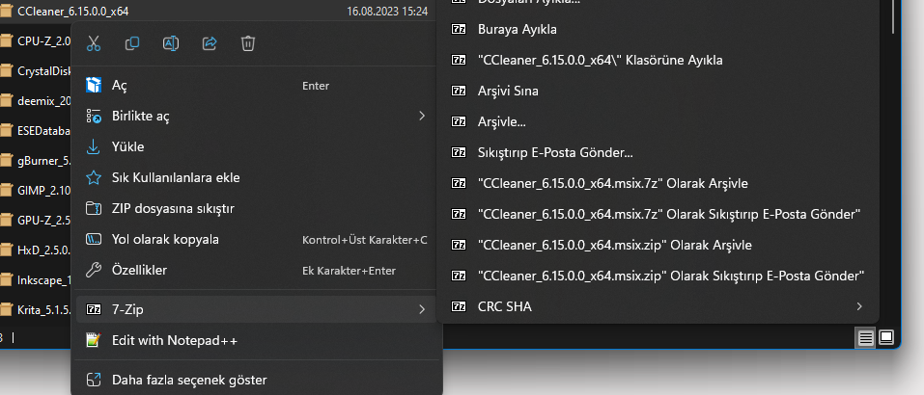The image size is (924, 395).
Task: Click the Copy icon in context menu
Action: click(132, 43)
